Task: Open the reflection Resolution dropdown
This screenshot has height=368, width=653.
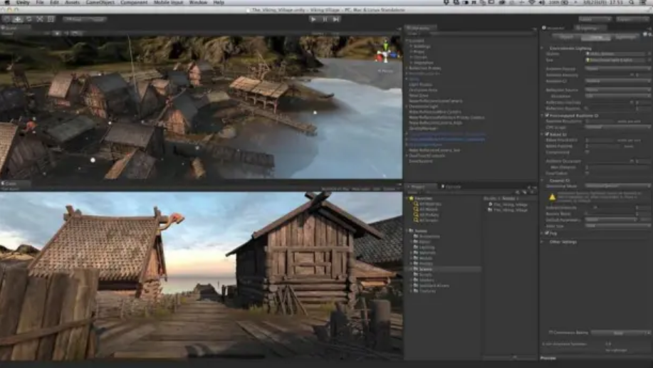Action: tap(617, 96)
